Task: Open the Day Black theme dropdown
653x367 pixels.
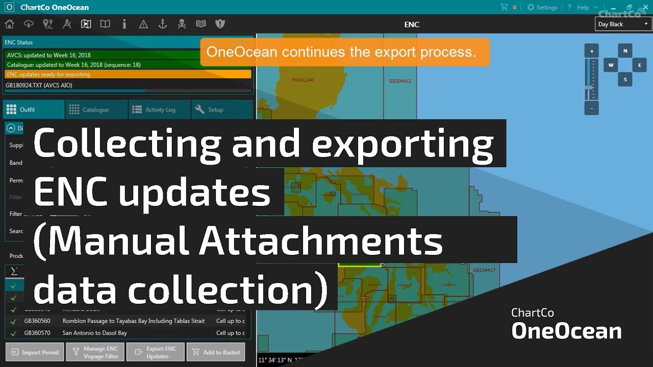Action: (623, 24)
